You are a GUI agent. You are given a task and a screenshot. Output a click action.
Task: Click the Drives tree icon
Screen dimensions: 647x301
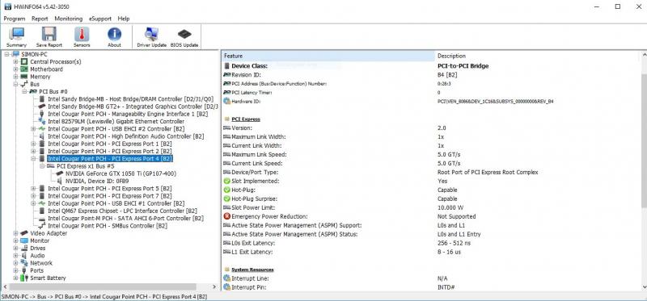point(24,248)
